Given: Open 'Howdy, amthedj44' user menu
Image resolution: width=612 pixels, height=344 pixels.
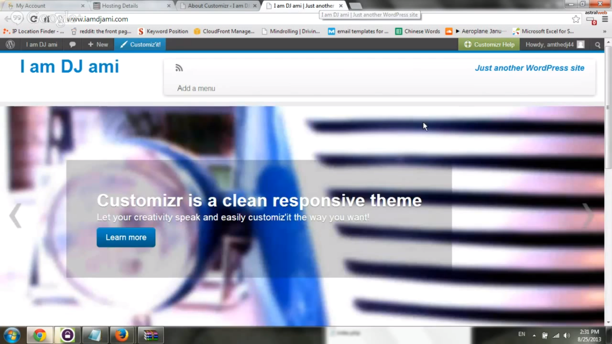Looking at the screenshot, I should pos(555,45).
